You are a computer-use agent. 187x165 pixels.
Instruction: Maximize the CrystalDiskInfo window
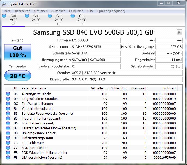pos(168,3)
